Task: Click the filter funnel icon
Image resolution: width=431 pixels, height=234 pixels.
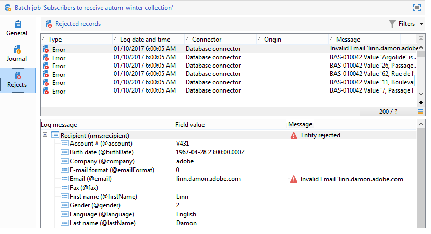Action: (392, 24)
